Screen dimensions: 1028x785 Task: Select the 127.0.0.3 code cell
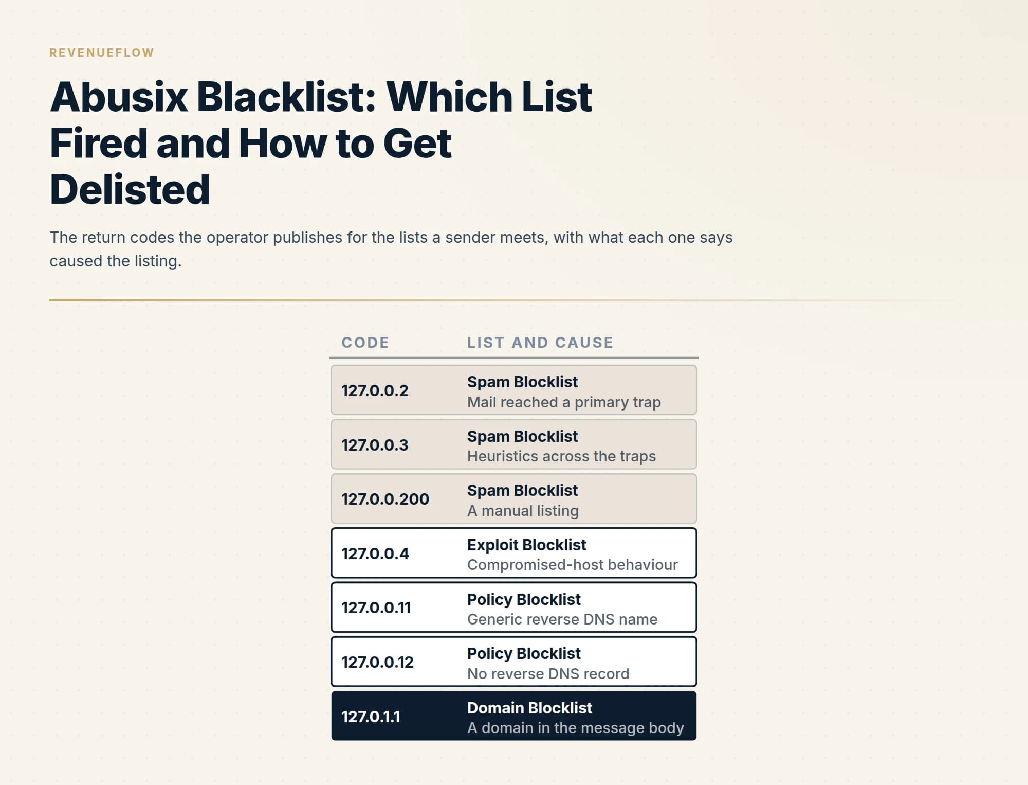tap(375, 444)
